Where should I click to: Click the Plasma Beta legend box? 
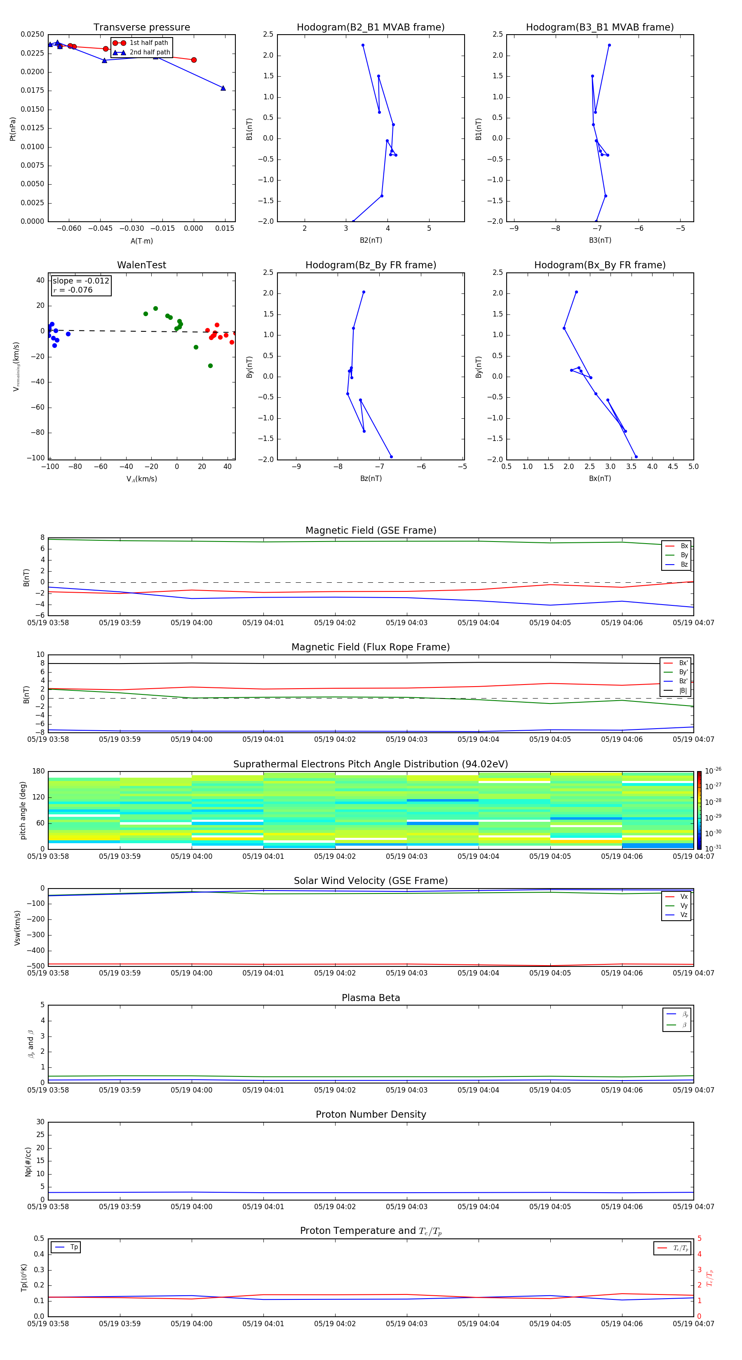(676, 1020)
